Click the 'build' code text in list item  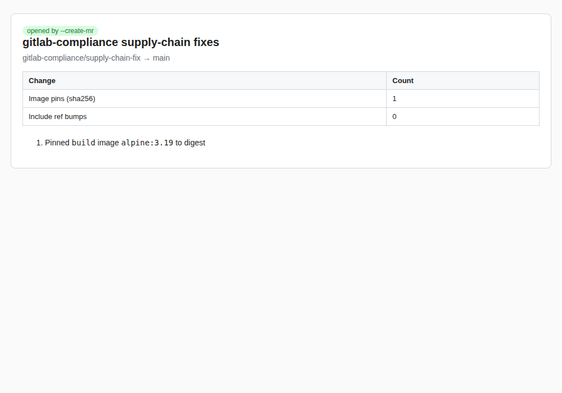pos(84,143)
